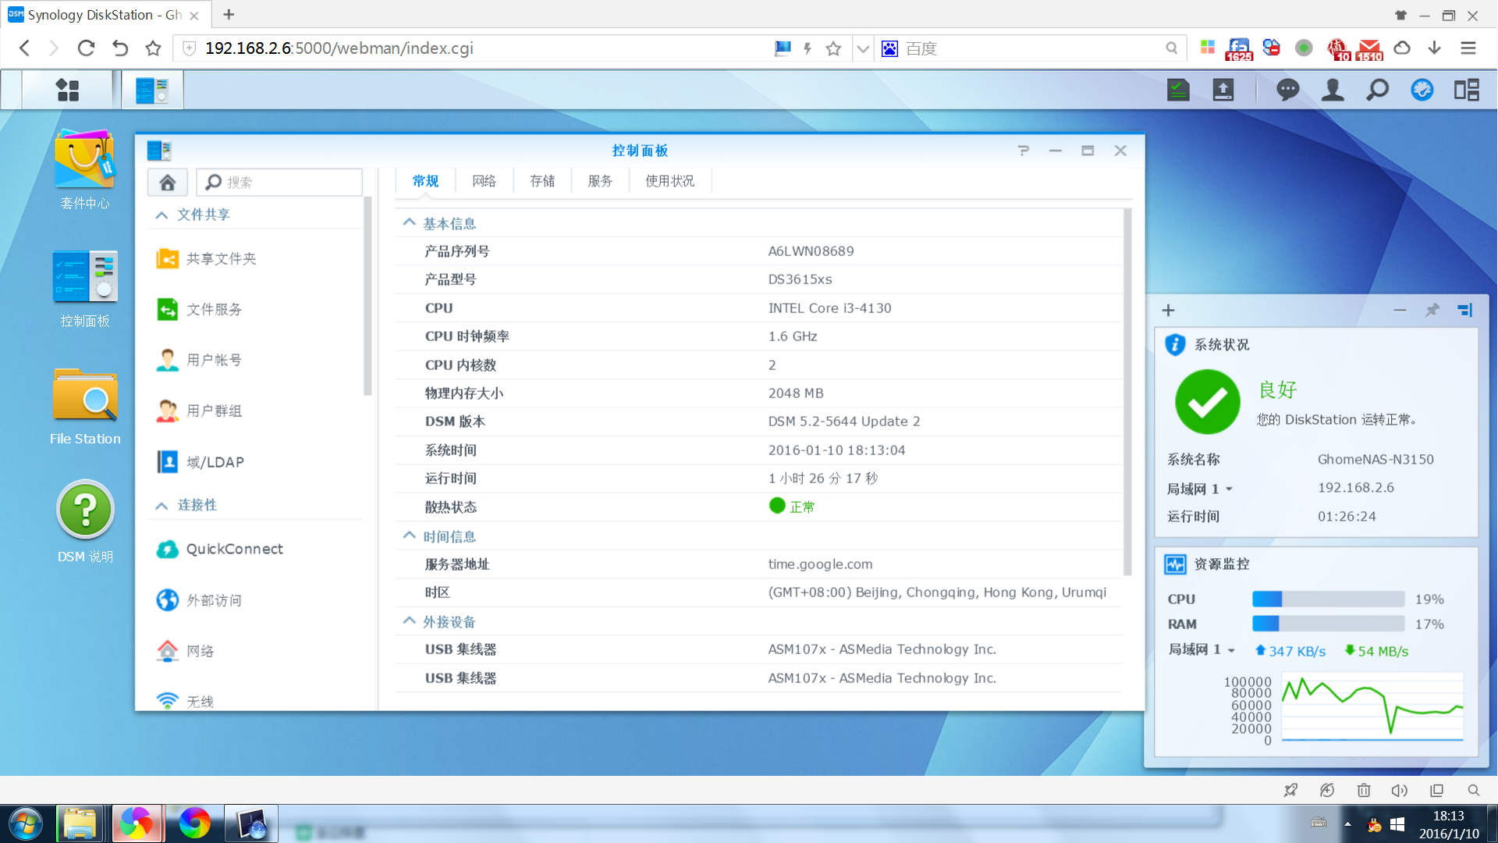Screen dimensions: 1498x843
Task: Pin the widget panel
Action: tap(1432, 310)
